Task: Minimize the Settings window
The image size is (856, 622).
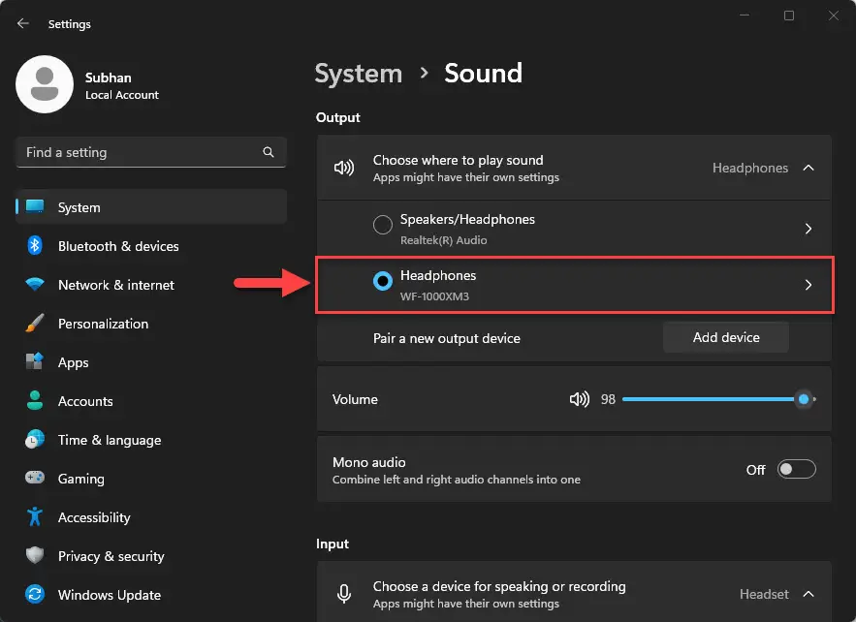Action: point(745,16)
